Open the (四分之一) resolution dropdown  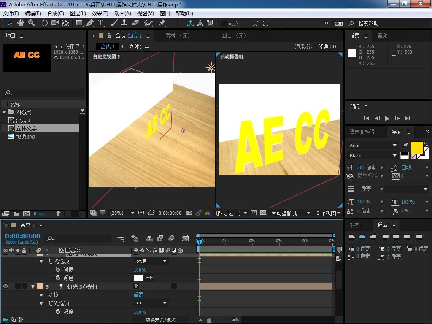click(231, 213)
